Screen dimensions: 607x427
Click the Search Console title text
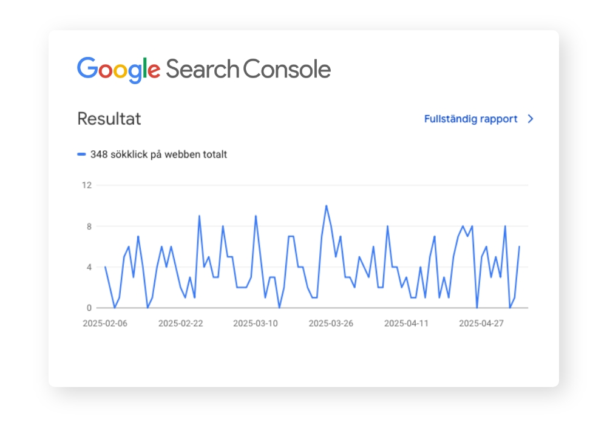tap(248, 69)
